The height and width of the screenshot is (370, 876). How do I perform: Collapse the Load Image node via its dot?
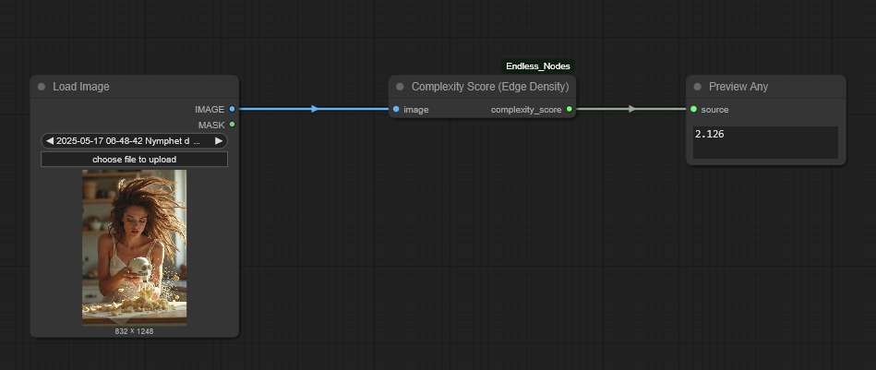coord(42,87)
